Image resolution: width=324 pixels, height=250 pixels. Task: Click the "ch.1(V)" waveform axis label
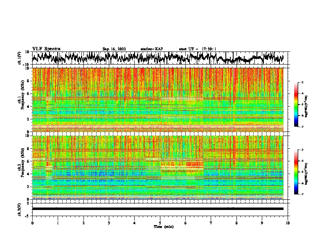20,58
